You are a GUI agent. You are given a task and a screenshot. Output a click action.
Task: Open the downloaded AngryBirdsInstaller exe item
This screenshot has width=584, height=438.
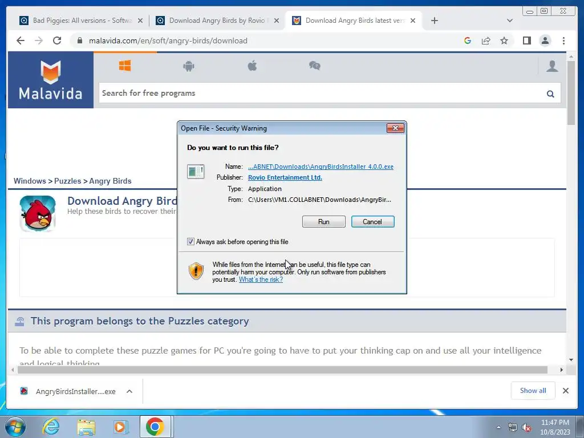coord(68,391)
